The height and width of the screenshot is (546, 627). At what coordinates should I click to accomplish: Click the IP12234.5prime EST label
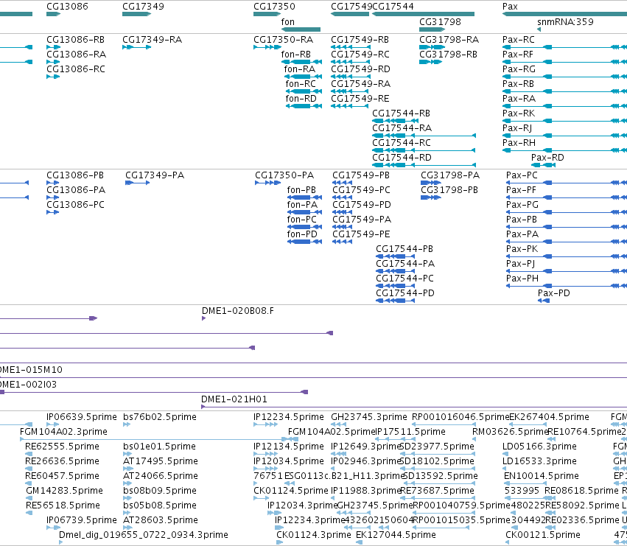pos(289,417)
